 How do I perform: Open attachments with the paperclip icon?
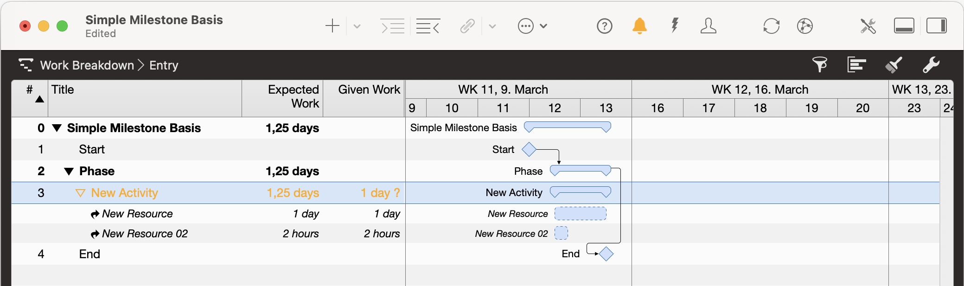pos(467,26)
